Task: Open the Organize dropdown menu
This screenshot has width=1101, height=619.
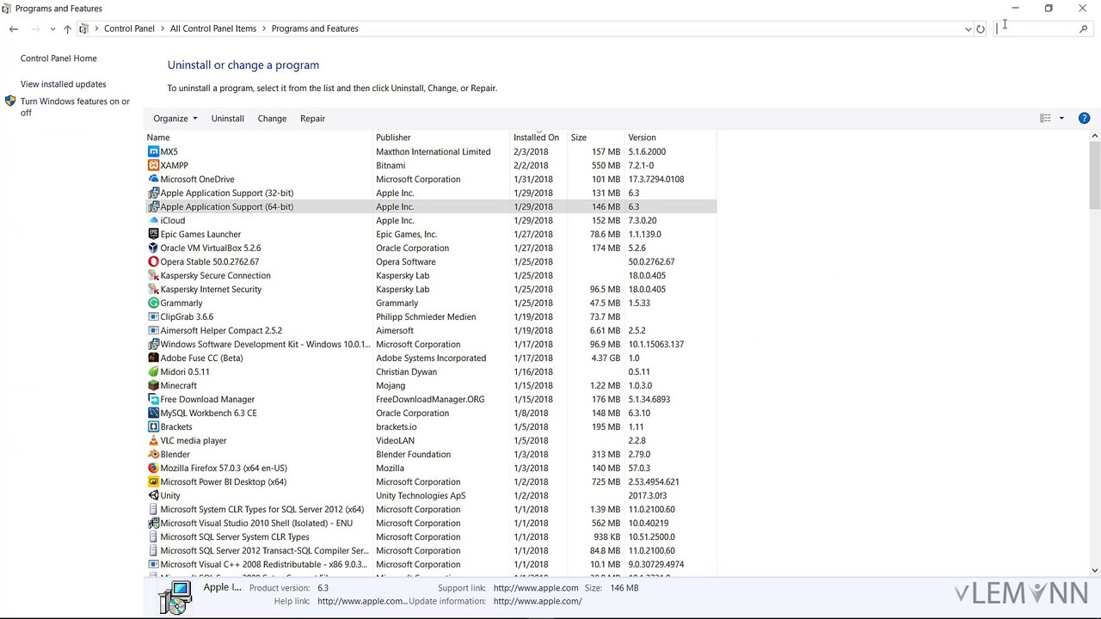Action: pyautogui.click(x=175, y=119)
